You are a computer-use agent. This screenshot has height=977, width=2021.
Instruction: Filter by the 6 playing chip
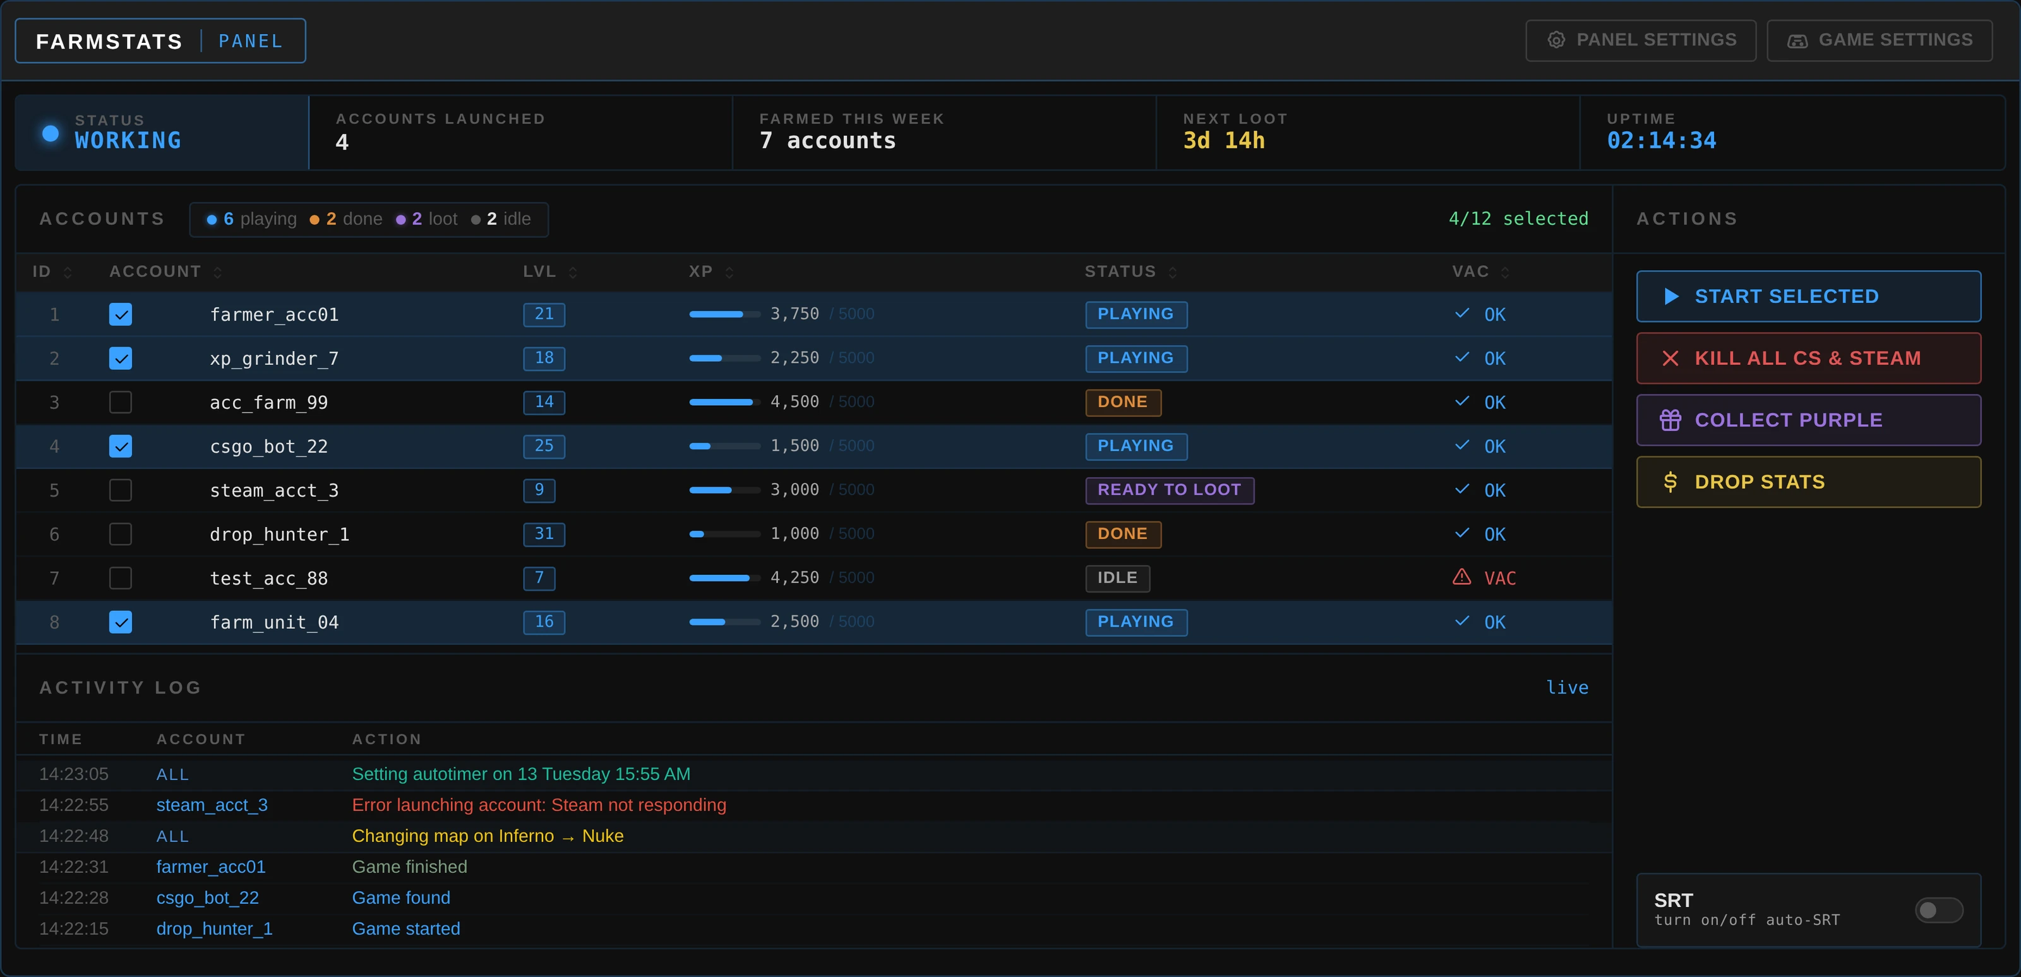pos(252,220)
